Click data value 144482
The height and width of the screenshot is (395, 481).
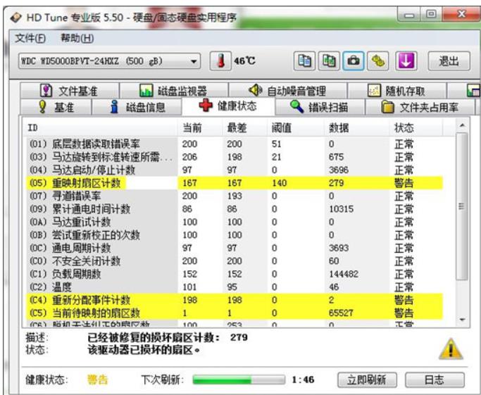pyautogui.click(x=344, y=274)
